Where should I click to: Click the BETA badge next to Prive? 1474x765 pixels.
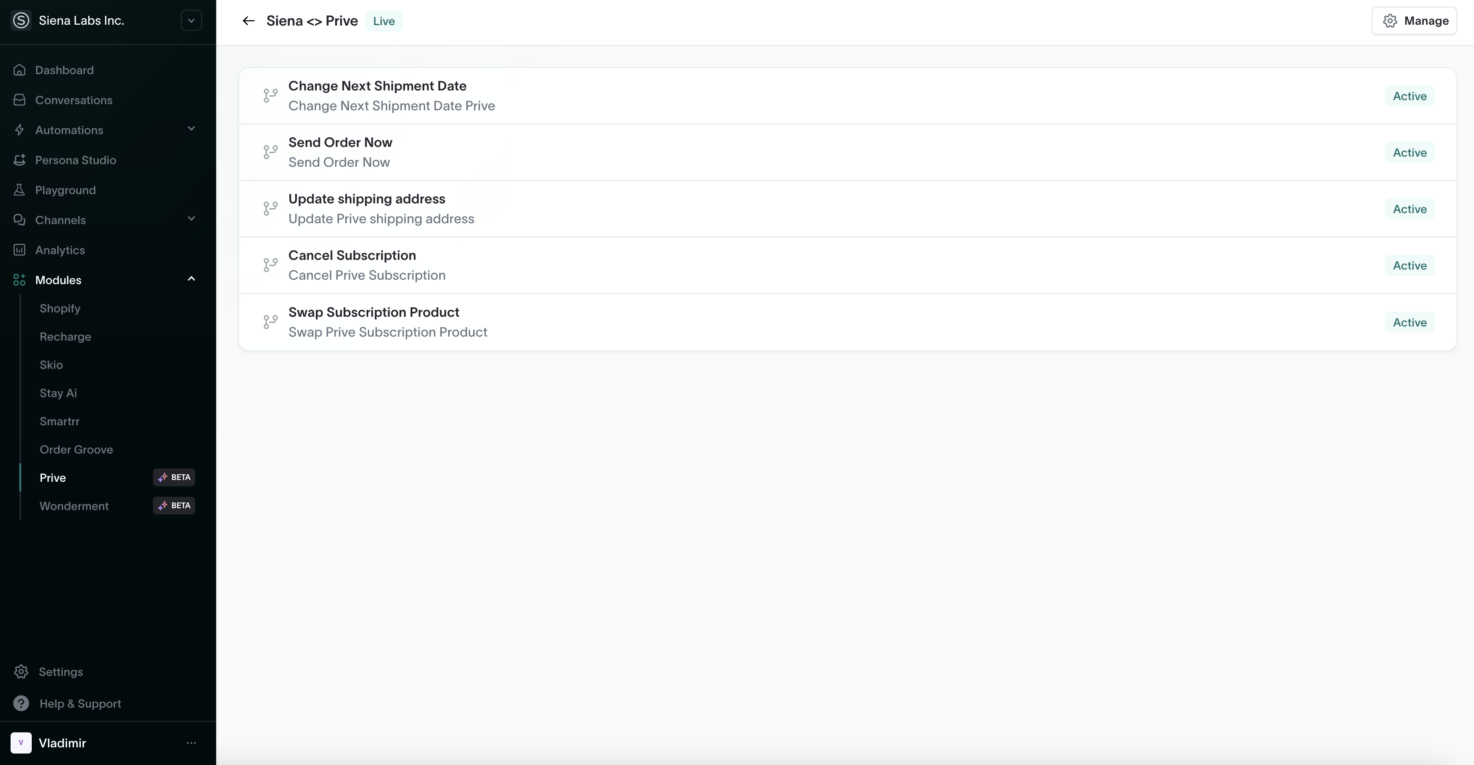174,477
